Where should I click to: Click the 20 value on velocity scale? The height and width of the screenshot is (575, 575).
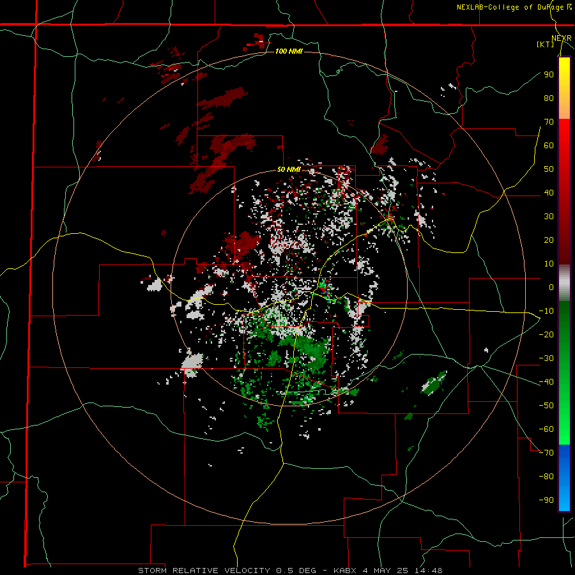549,240
